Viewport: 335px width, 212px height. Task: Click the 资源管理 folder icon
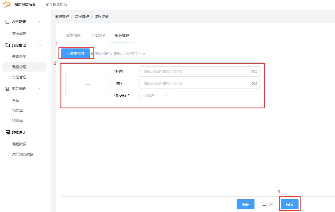click(8, 45)
